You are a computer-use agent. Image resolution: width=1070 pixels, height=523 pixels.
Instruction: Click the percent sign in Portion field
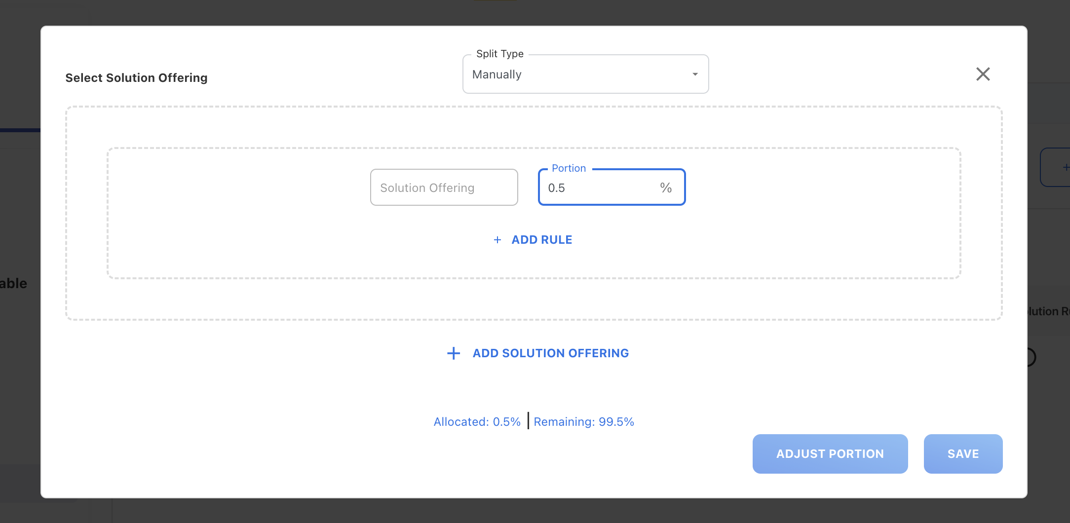coord(666,188)
